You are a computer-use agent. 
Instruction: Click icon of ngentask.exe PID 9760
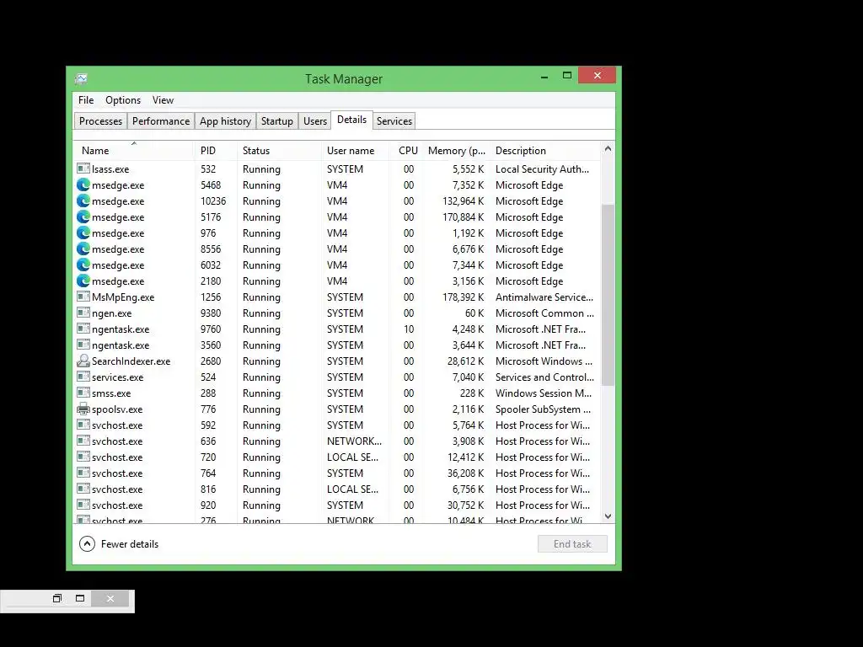pyautogui.click(x=83, y=329)
